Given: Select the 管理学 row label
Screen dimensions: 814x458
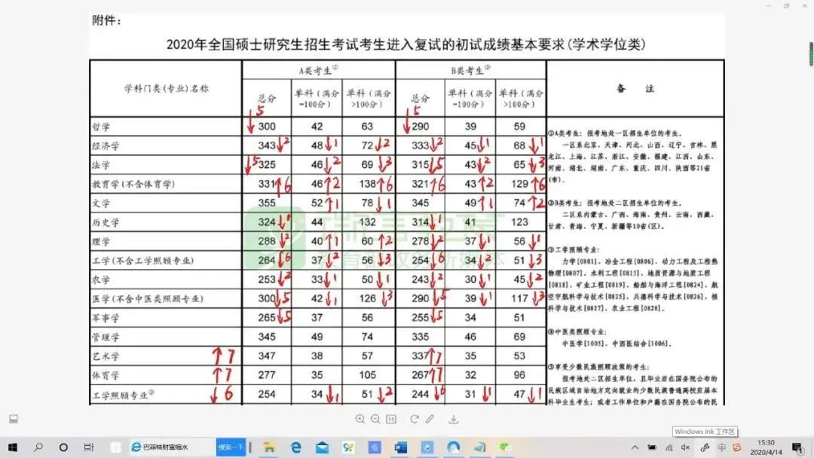Looking at the screenshot, I should (106, 337).
